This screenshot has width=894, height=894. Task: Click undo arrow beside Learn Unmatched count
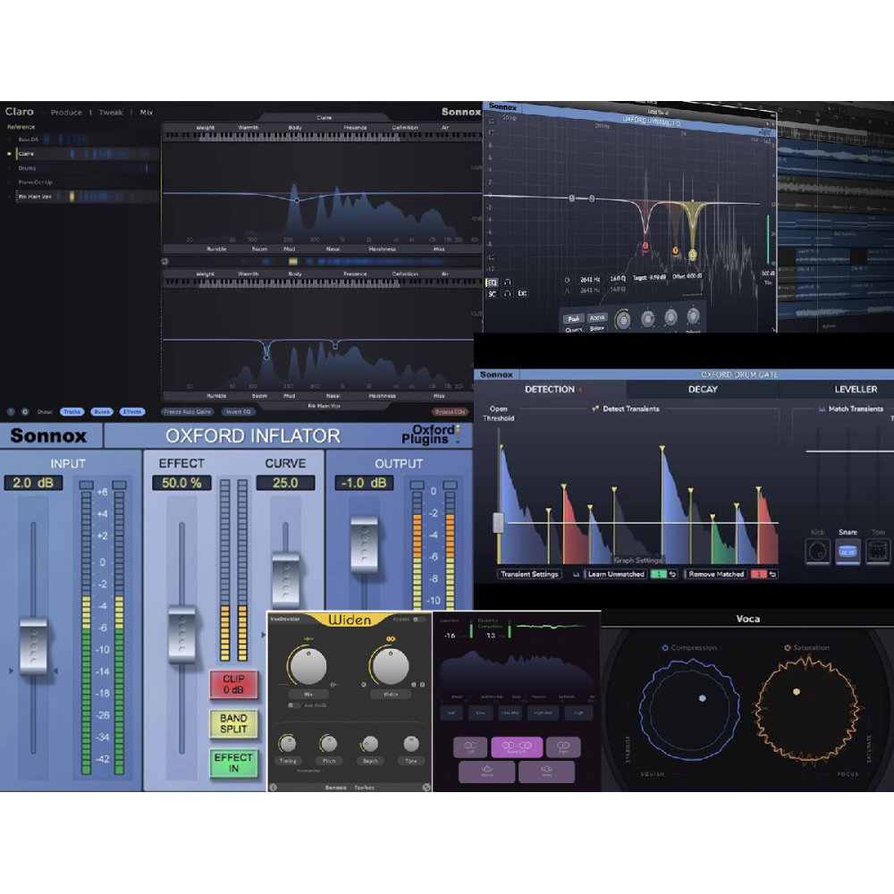(673, 574)
